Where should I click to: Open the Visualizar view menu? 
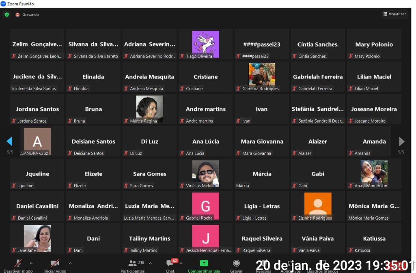click(x=394, y=14)
